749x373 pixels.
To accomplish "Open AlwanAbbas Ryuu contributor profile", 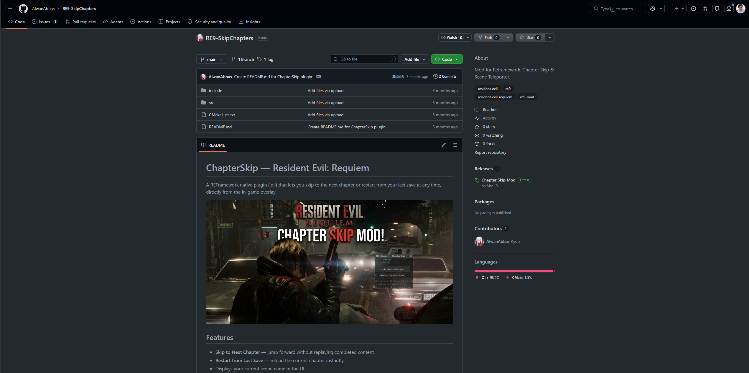I will [497, 241].
